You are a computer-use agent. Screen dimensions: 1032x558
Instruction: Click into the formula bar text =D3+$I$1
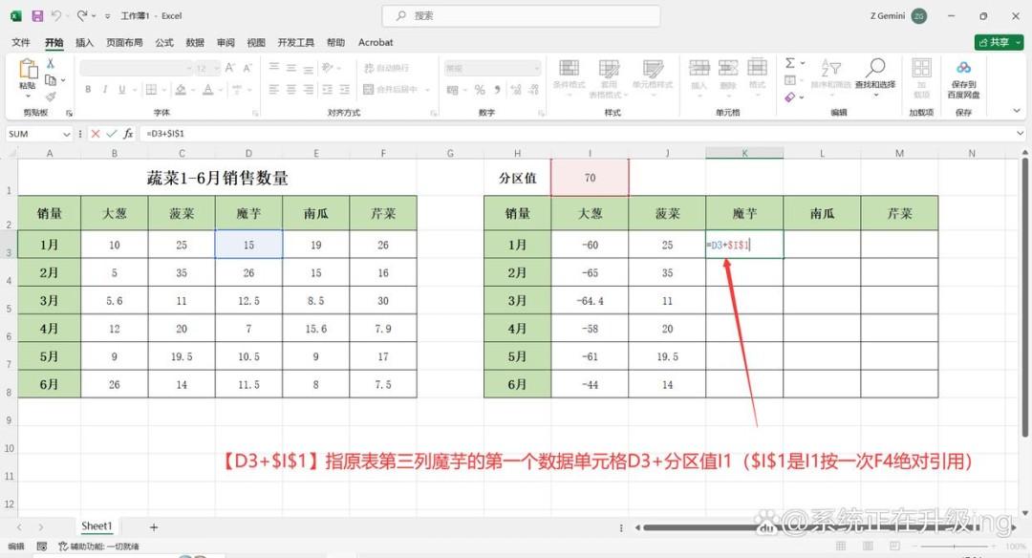[x=166, y=134]
